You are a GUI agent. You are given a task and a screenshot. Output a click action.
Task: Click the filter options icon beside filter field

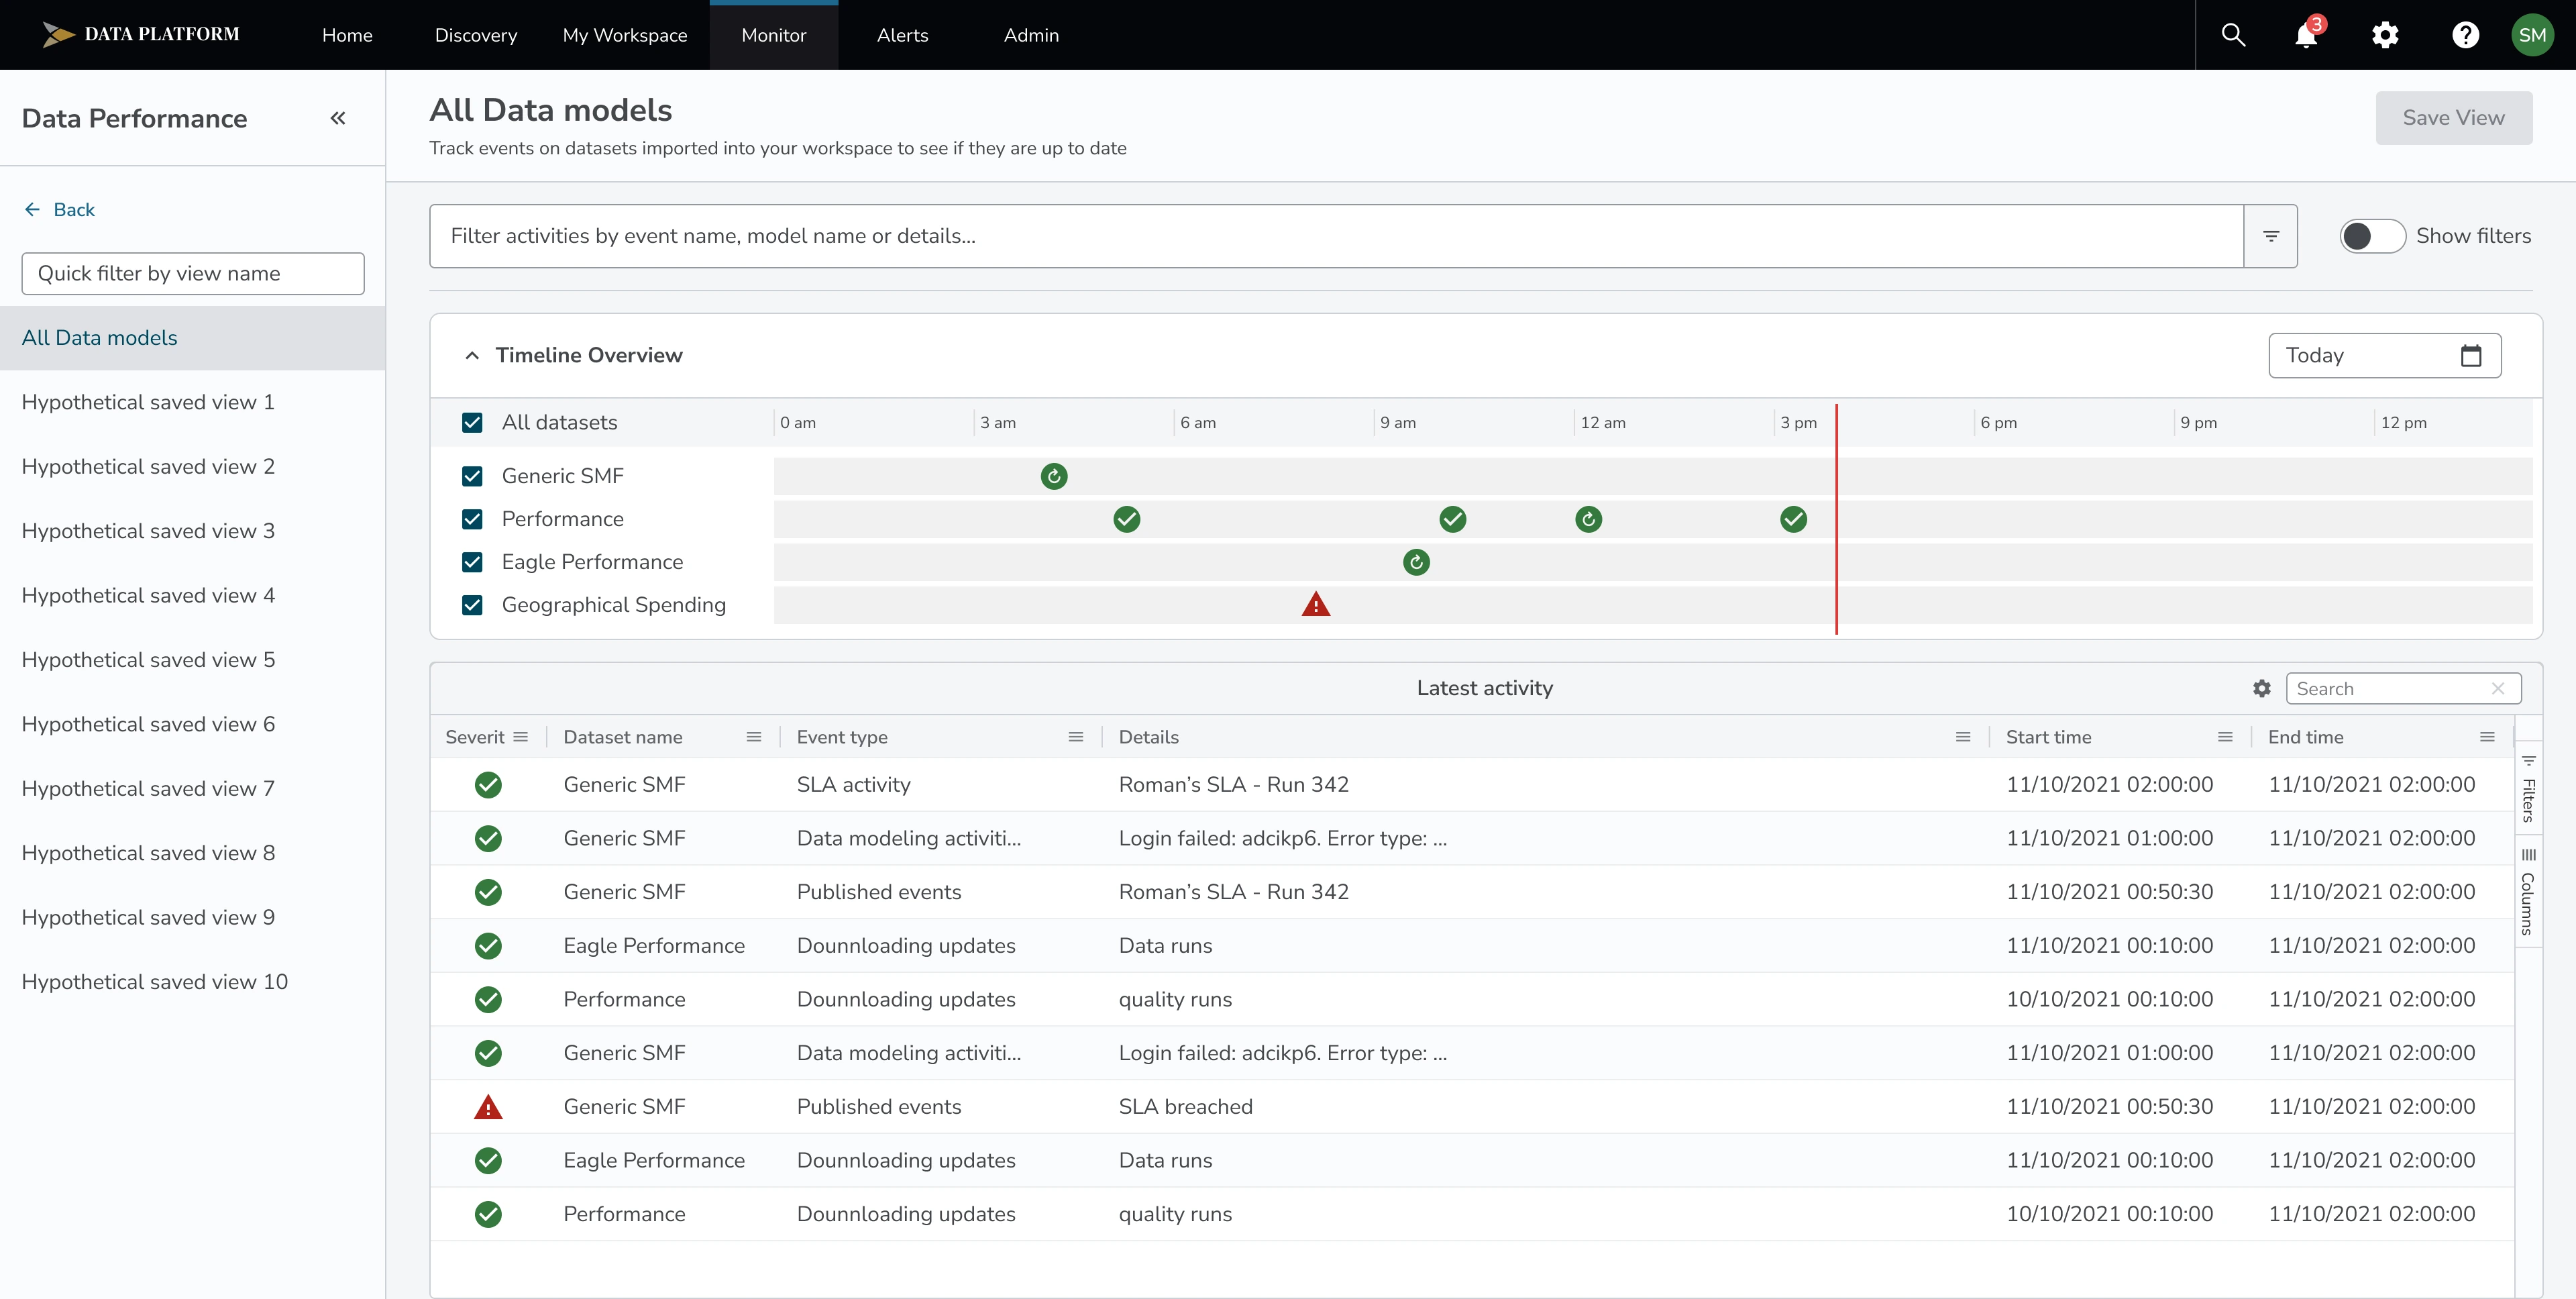[x=2270, y=236]
